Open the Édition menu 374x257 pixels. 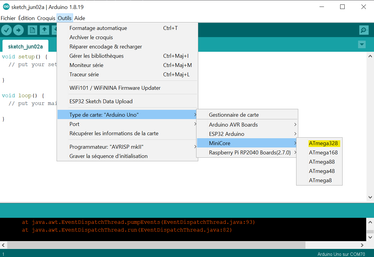click(x=26, y=18)
